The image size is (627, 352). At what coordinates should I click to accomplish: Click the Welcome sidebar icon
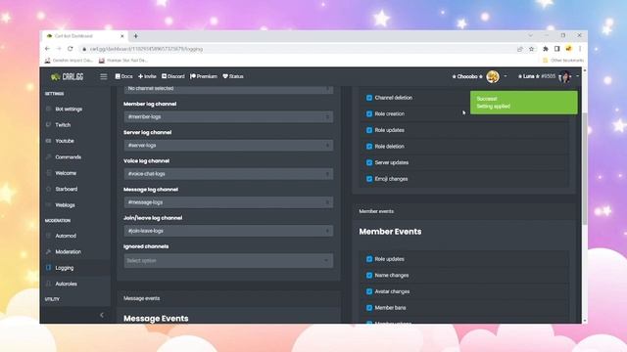(x=48, y=173)
